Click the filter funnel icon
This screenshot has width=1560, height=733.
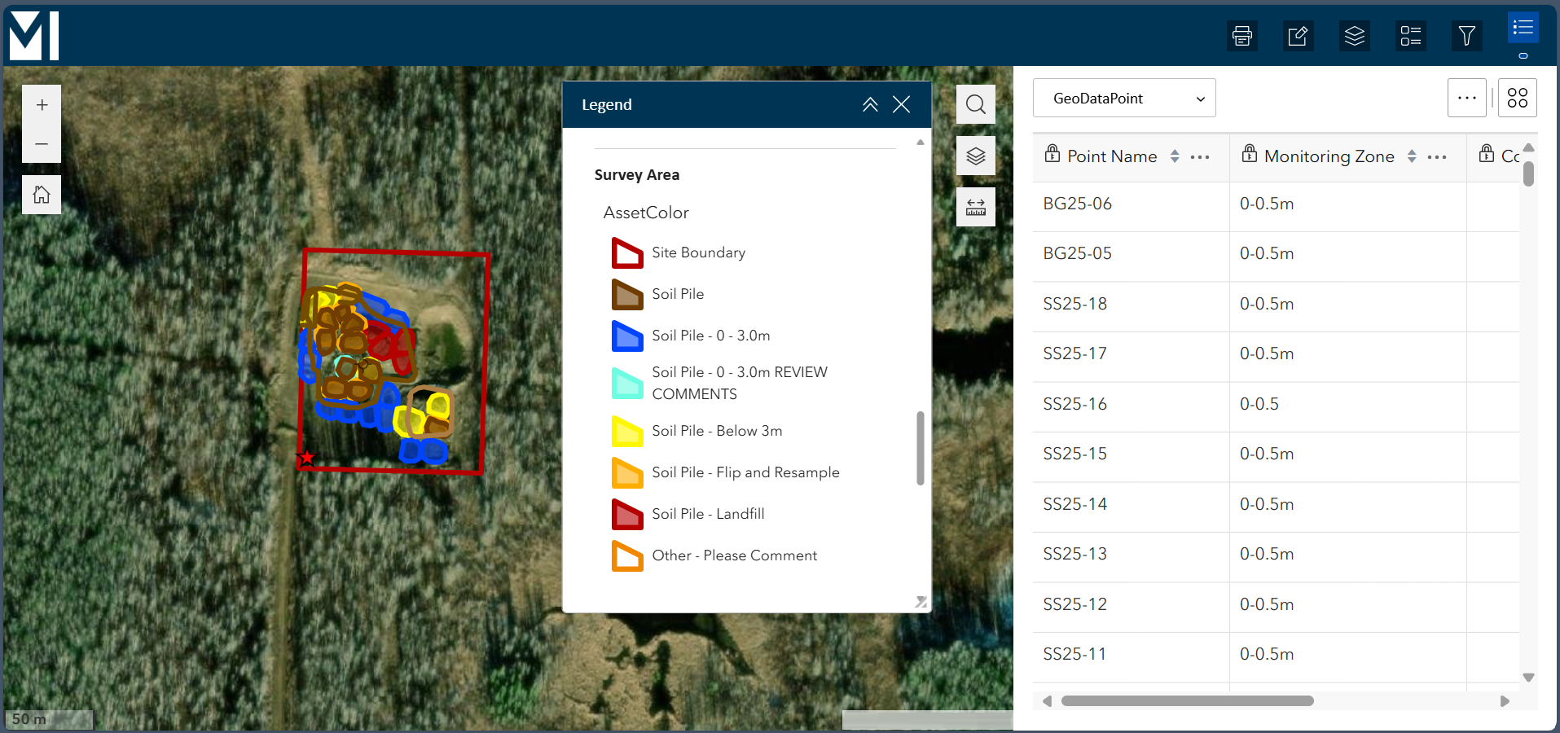(x=1466, y=36)
